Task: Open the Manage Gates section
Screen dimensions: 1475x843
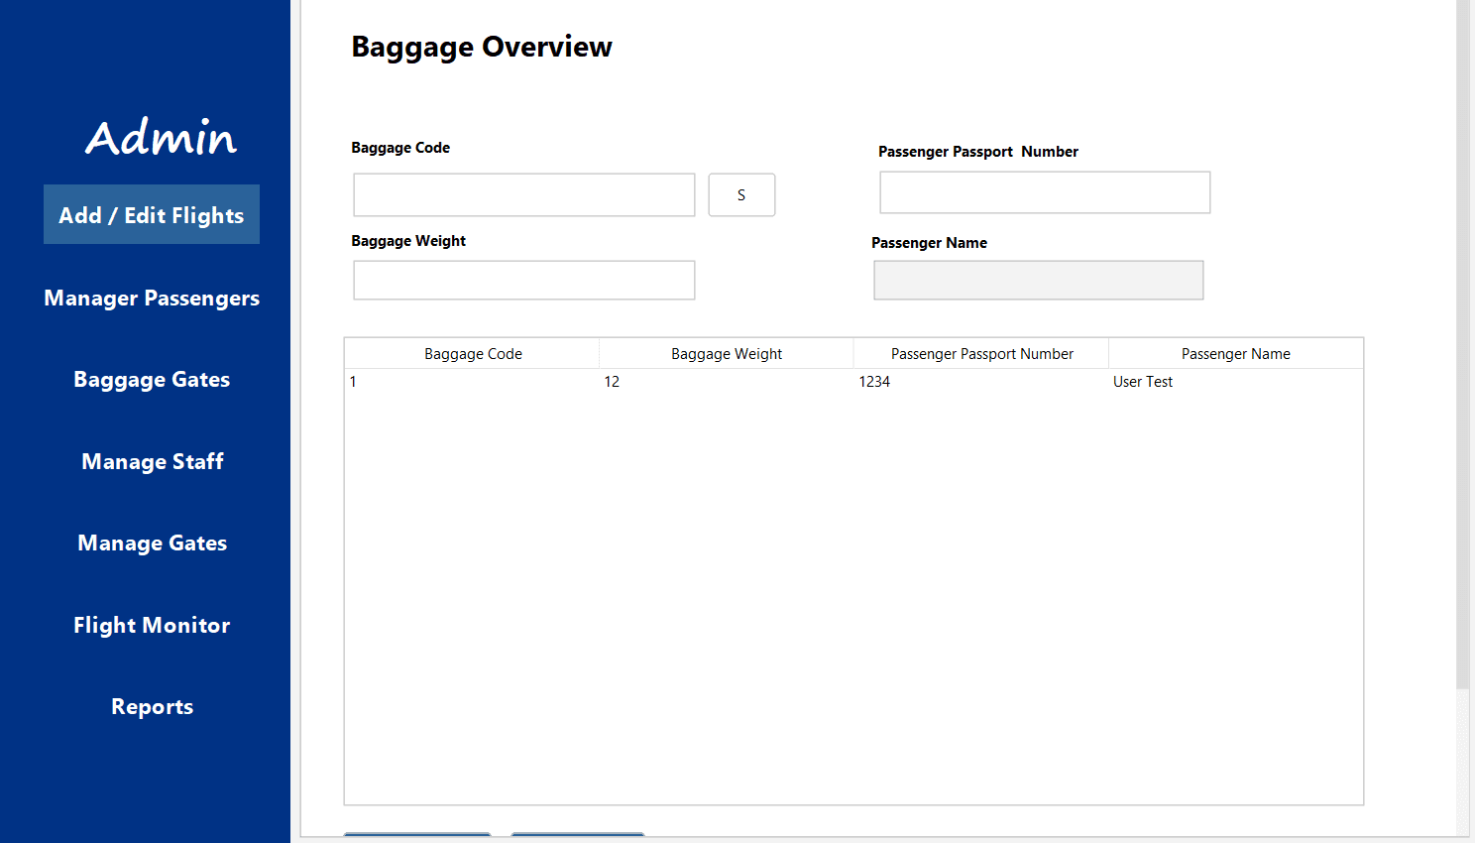Action: coord(151,542)
